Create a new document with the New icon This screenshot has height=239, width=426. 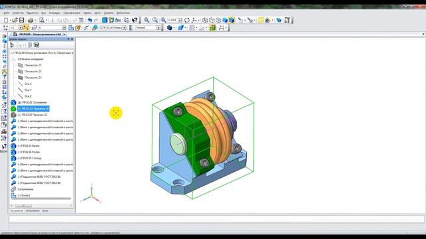[x=6, y=20]
